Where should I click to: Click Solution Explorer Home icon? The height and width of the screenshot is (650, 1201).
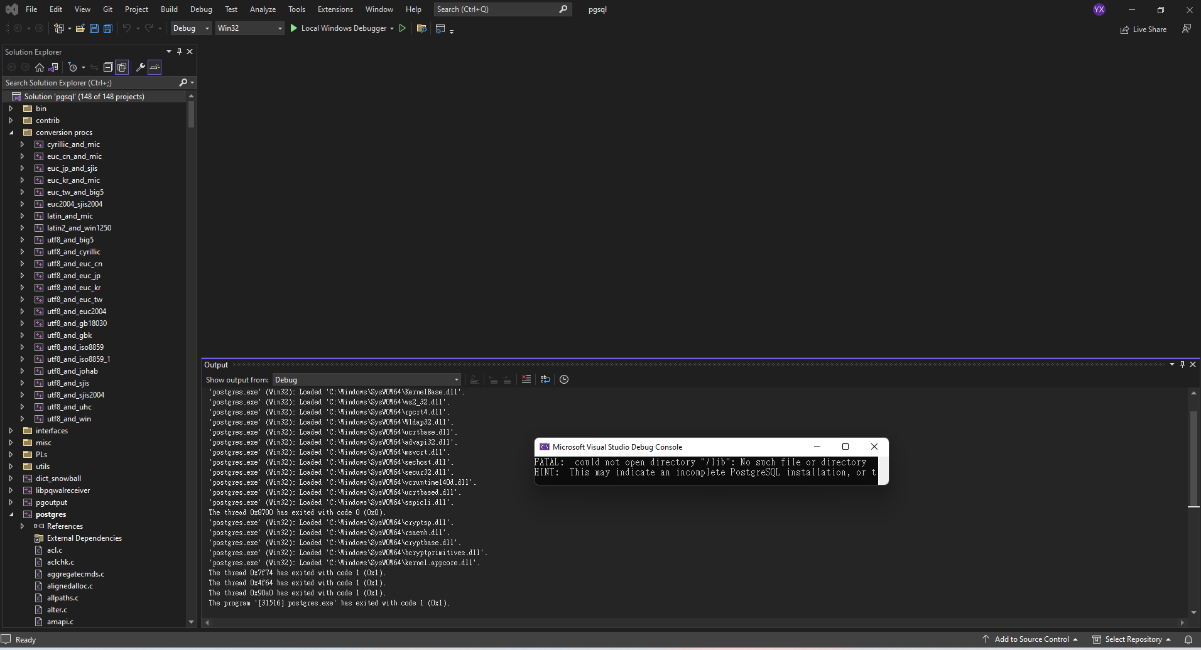(x=40, y=67)
